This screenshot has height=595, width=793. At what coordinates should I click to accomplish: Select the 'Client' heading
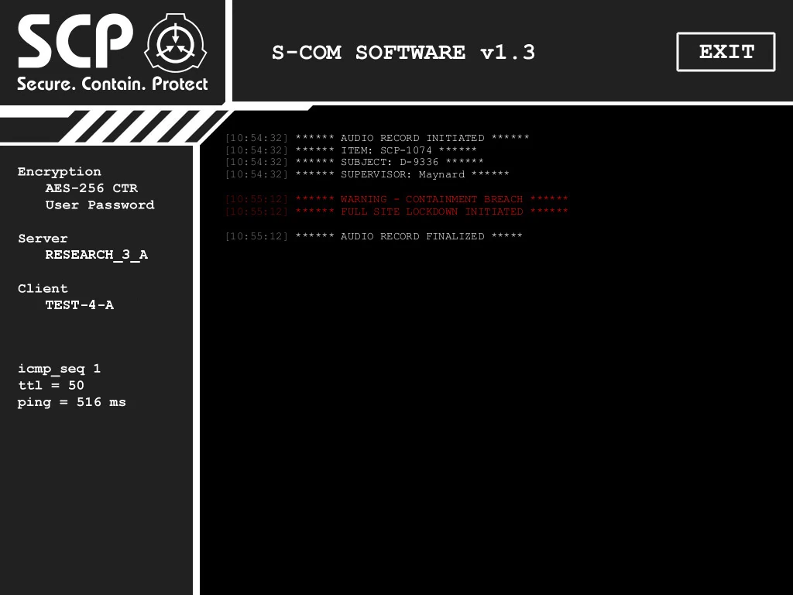click(43, 288)
